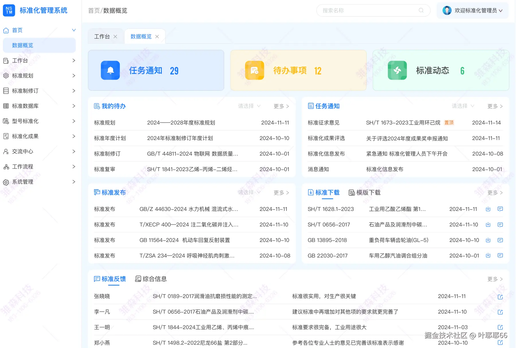This screenshot has width=516, height=348.
Task: Click the search magnifier icon
Action: coord(421,10)
